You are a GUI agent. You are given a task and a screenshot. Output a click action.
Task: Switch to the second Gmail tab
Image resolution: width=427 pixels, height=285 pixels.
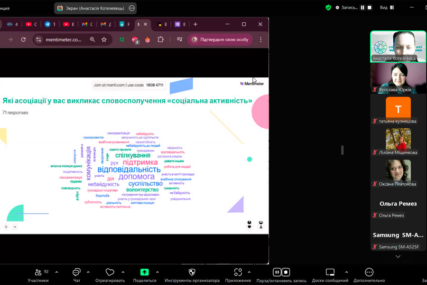tap(106, 24)
